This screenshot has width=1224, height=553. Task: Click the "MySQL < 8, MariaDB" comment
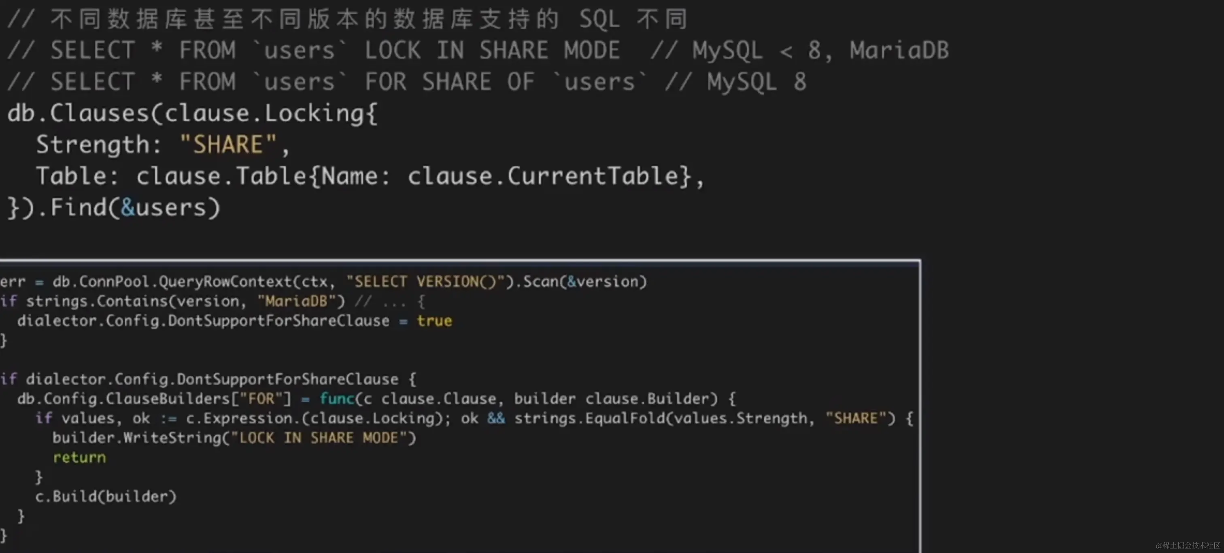pyautogui.click(x=820, y=50)
